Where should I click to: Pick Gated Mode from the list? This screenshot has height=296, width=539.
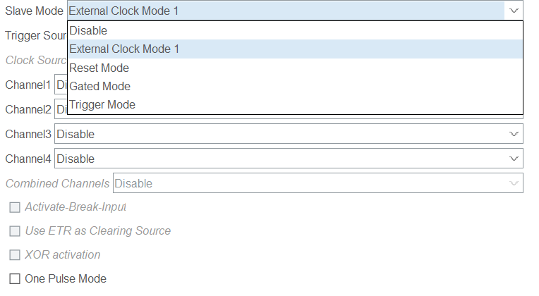click(100, 86)
